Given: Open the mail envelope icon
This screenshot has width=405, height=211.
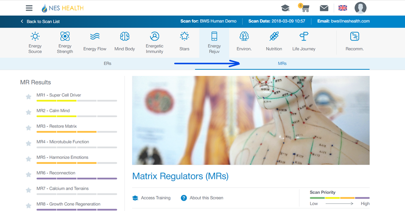Looking at the screenshot, I should click(x=324, y=8).
